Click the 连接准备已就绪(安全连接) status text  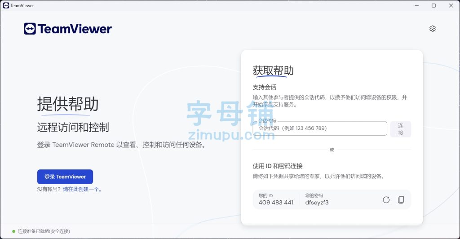44,231
